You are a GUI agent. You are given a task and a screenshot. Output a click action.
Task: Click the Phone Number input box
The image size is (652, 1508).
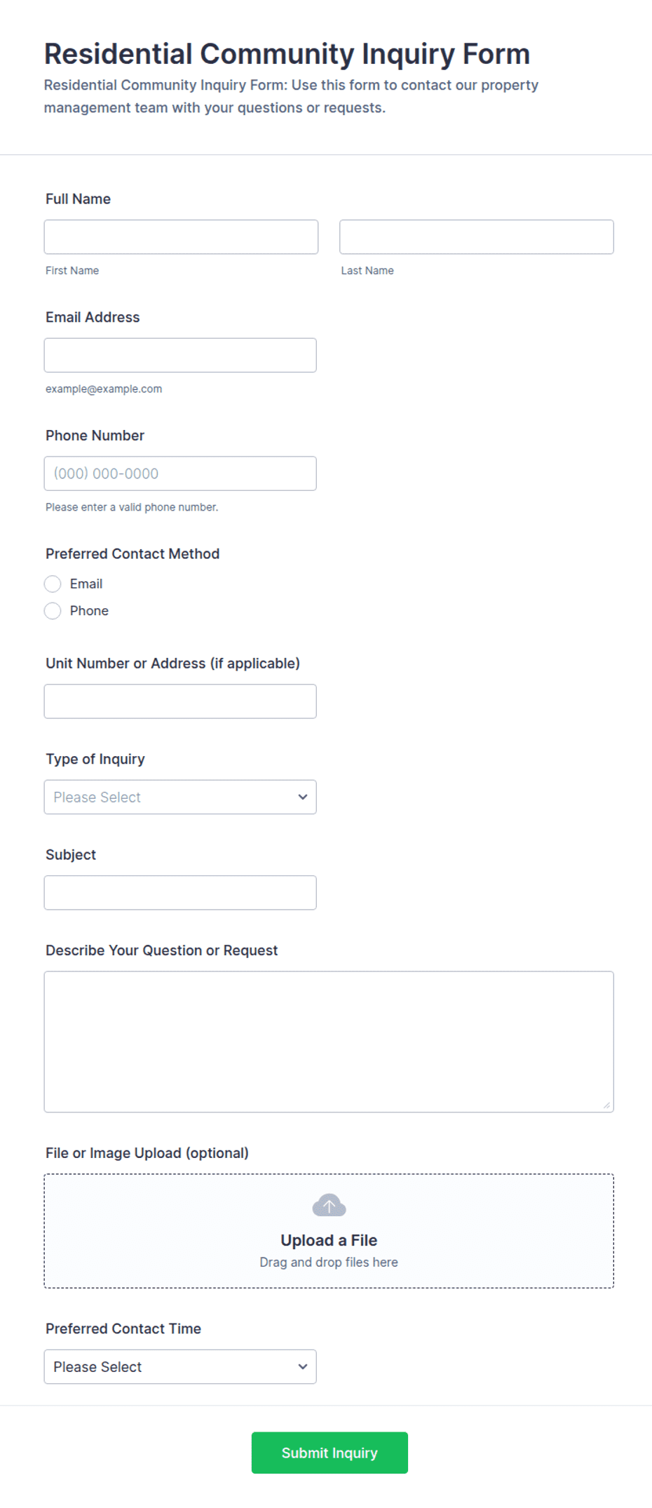[180, 473]
